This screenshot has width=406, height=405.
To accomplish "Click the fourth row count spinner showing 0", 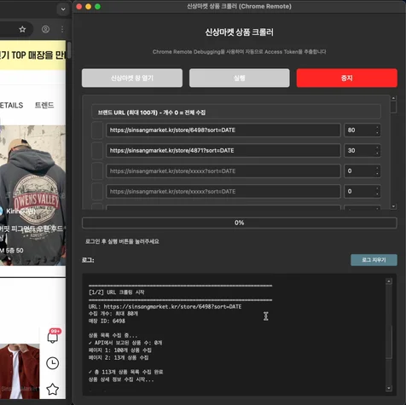I will pos(362,192).
